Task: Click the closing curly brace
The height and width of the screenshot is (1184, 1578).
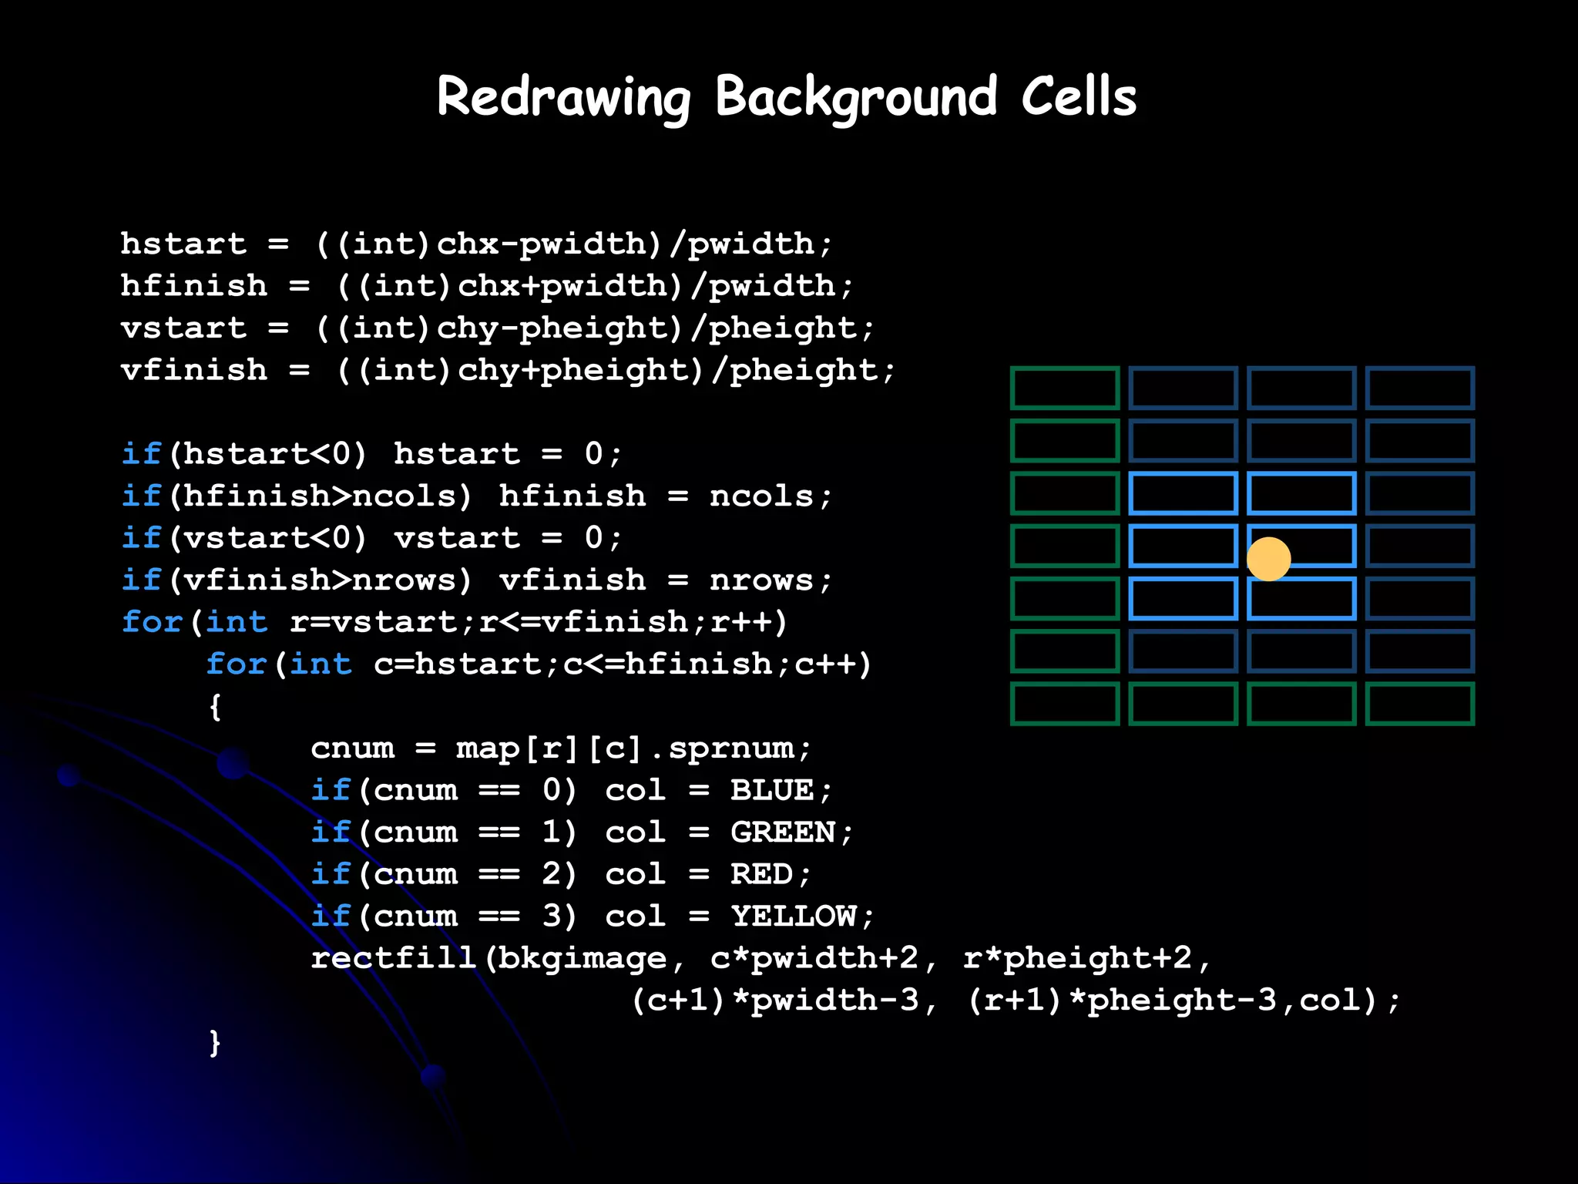Action: [215, 1043]
